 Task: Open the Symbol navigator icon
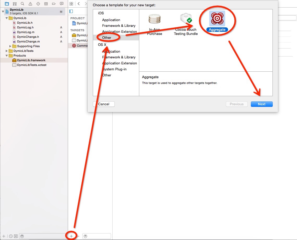click(x=14, y=4)
